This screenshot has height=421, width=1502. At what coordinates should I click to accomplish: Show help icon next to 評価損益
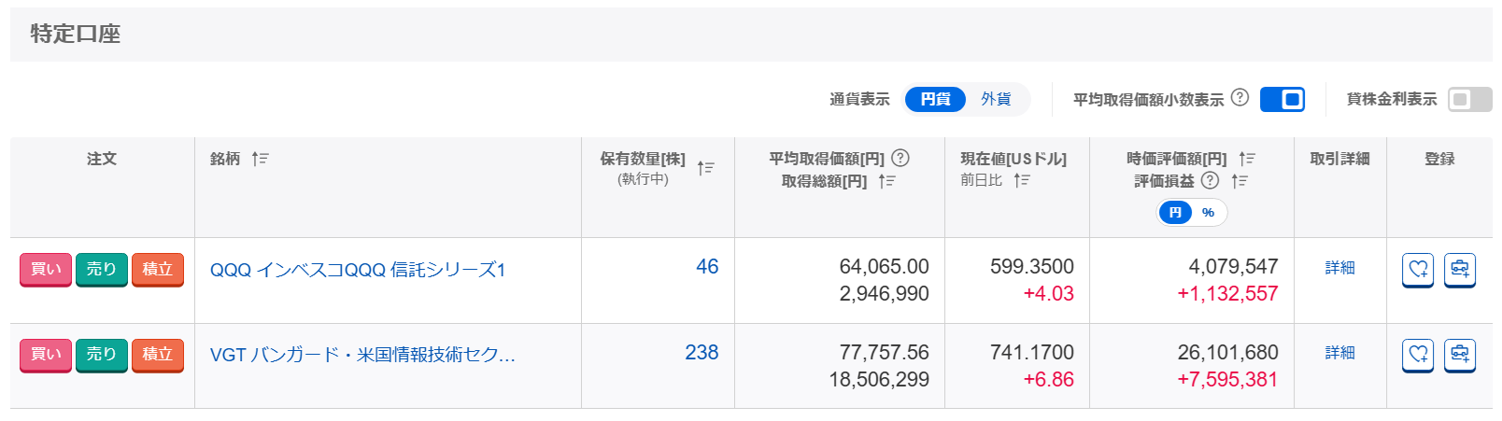coord(1210,180)
